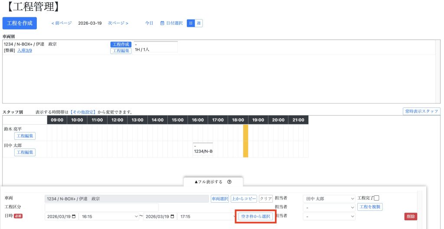Open the 田中 太郎 assignee dropdown
This screenshot has width=444, height=229.
(330, 199)
